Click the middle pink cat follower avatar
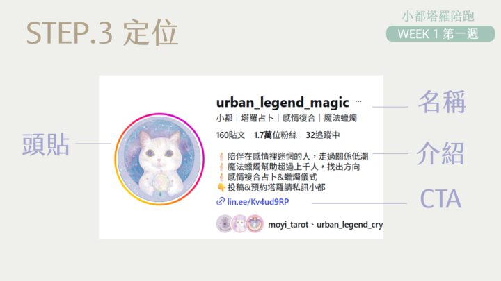Image resolution: width=501 pixels, height=281 pixels. (239, 223)
